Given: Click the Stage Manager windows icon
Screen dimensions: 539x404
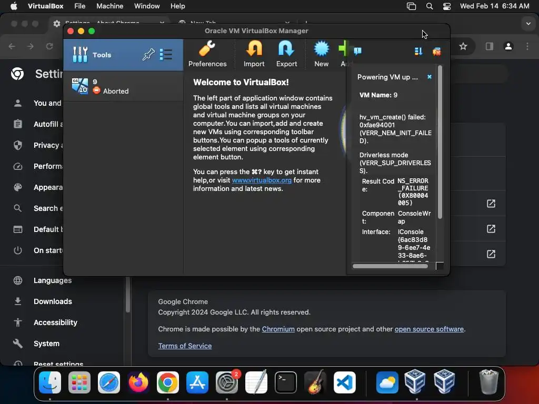Looking at the screenshot, I should [411, 6].
